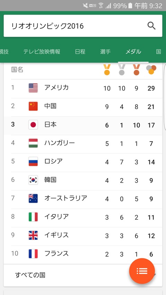Open the 中国 medal row
166x295 pixels.
click(x=86, y=107)
